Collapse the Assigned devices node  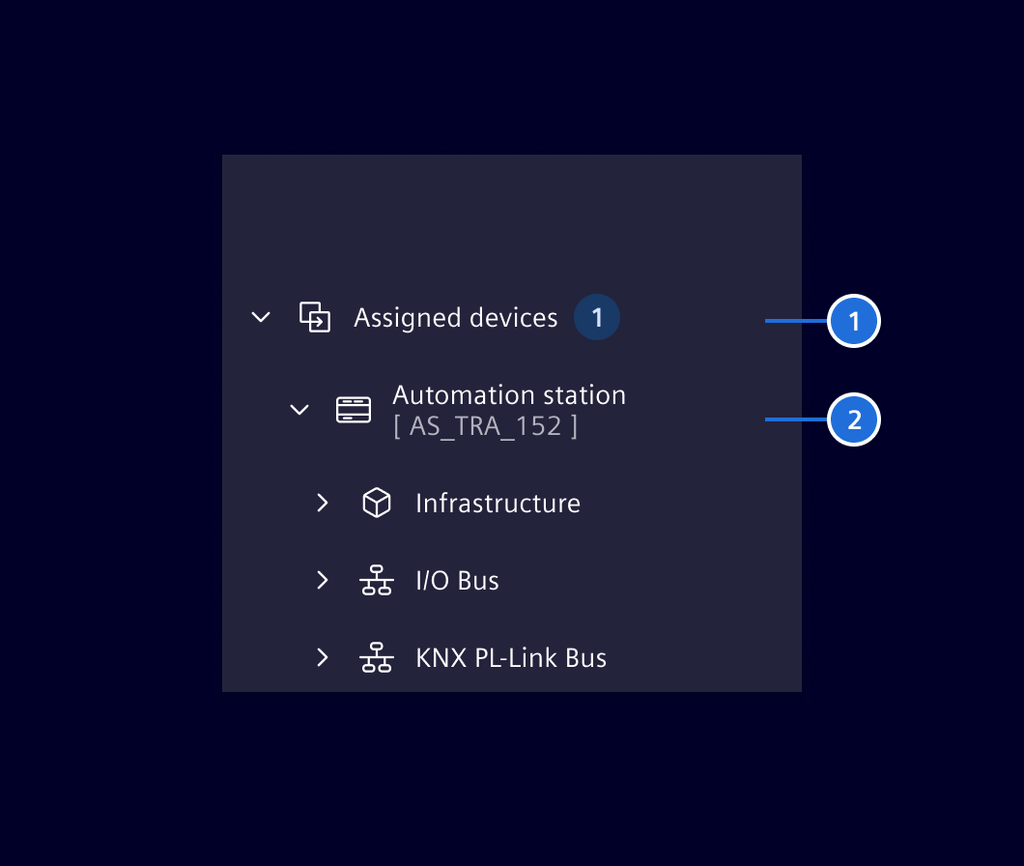pos(261,317)
